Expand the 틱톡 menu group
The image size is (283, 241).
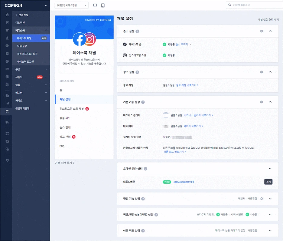31,85
